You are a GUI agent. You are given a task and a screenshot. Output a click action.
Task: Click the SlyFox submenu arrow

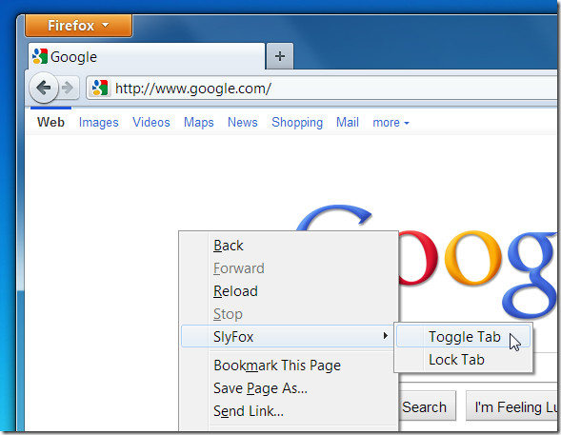tap(386, 336)
